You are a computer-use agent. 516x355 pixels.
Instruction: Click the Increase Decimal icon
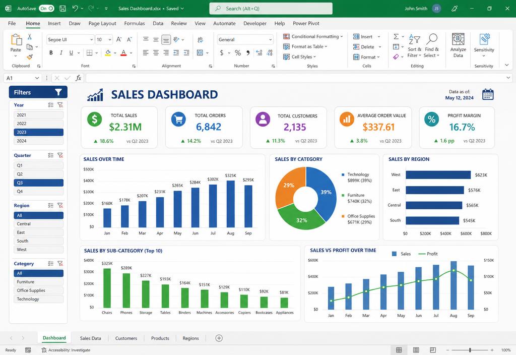coord(259,52)
